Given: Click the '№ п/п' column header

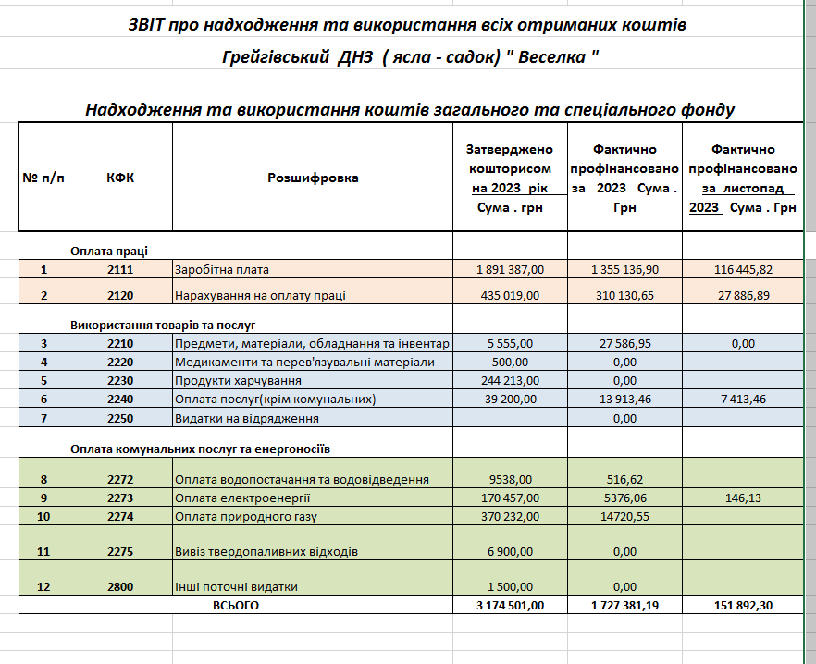Looking at the screenshot, I should click(x=43, y=178).
